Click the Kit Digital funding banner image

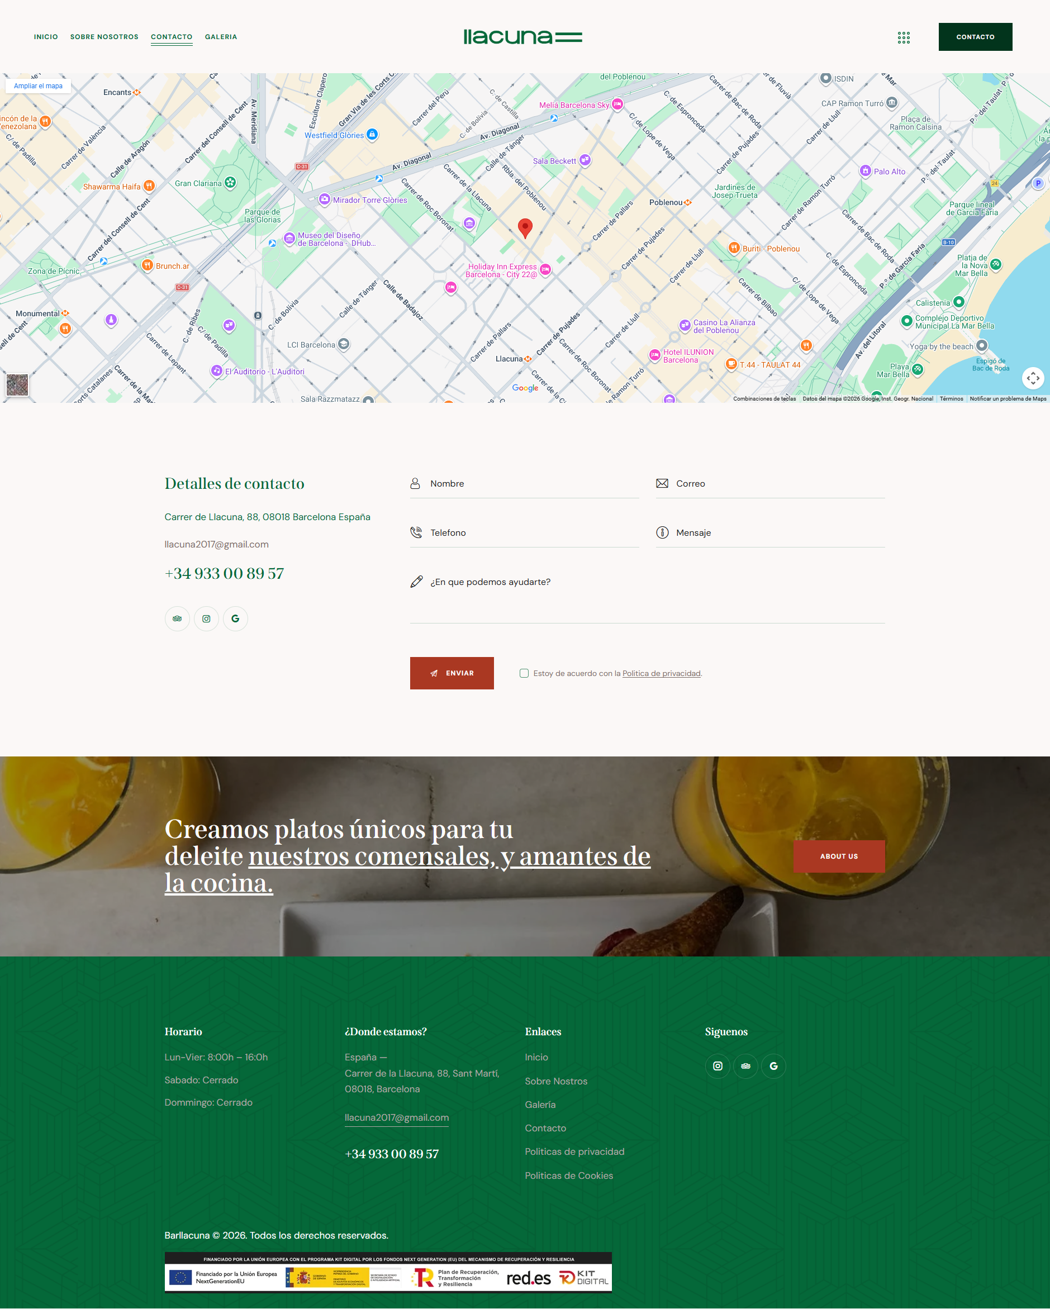point(388,1272)
